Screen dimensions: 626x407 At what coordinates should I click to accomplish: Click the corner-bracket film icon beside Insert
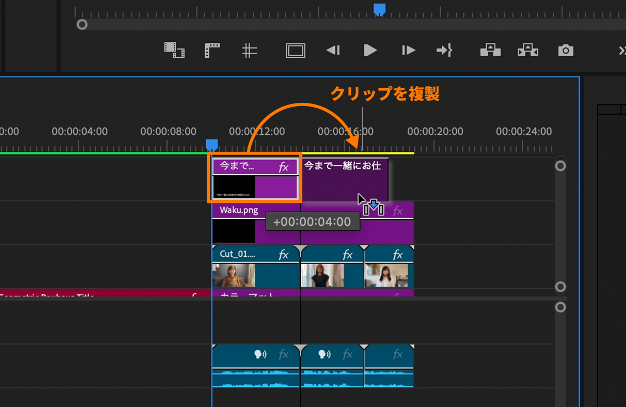212,50
